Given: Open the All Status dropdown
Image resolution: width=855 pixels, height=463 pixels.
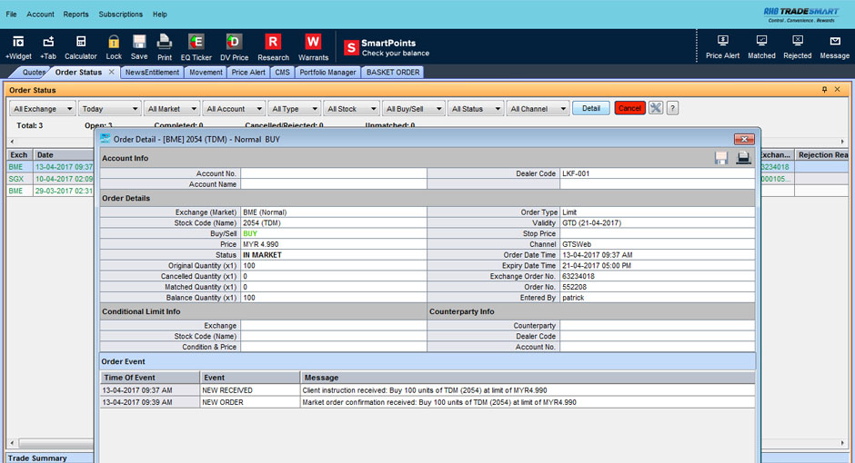Looking at the screenshot, I should point(475,109).
